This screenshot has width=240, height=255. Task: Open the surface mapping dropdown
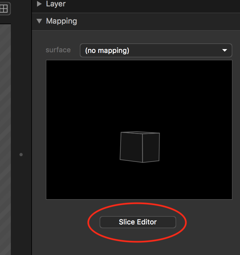pos(155,50)
